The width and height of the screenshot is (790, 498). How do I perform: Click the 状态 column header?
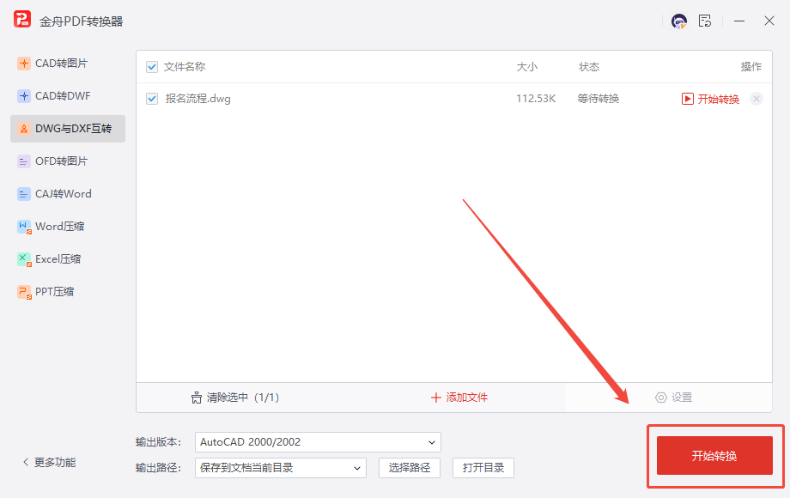pyautogui.click(x=589, y=67)
